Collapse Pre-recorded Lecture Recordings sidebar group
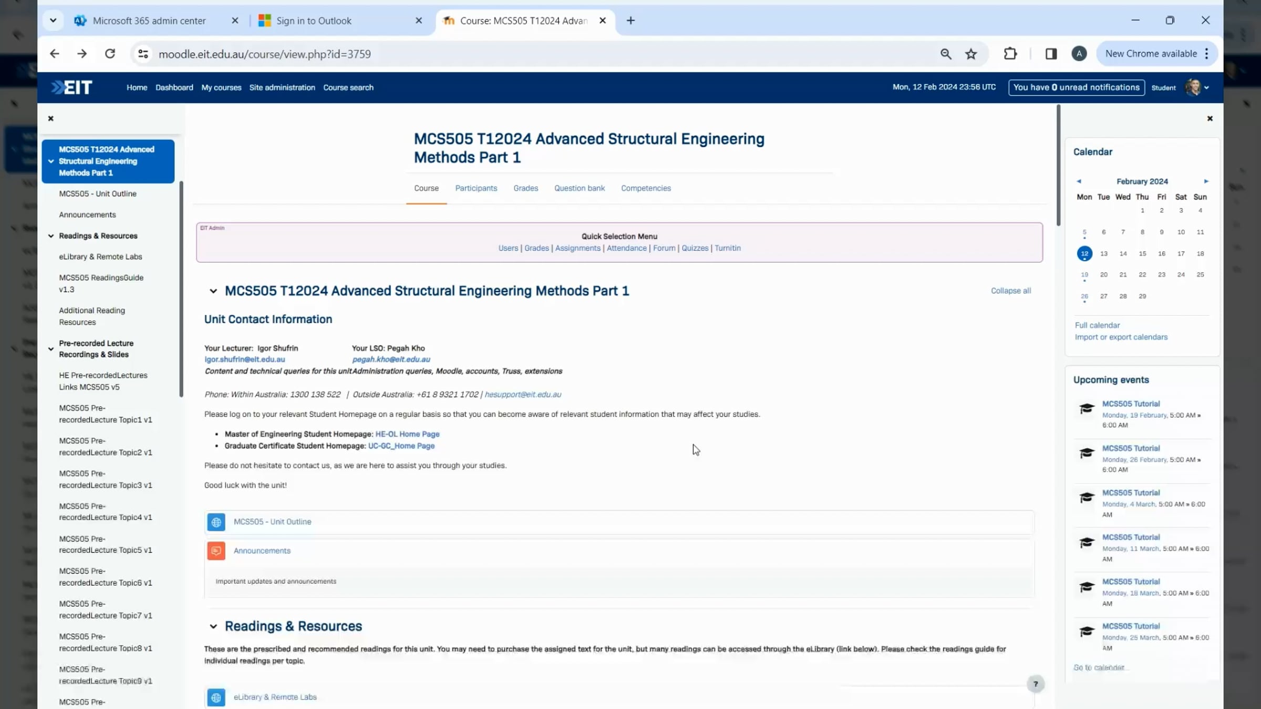This screenshot has height=709, width=1261. point(51,349)
